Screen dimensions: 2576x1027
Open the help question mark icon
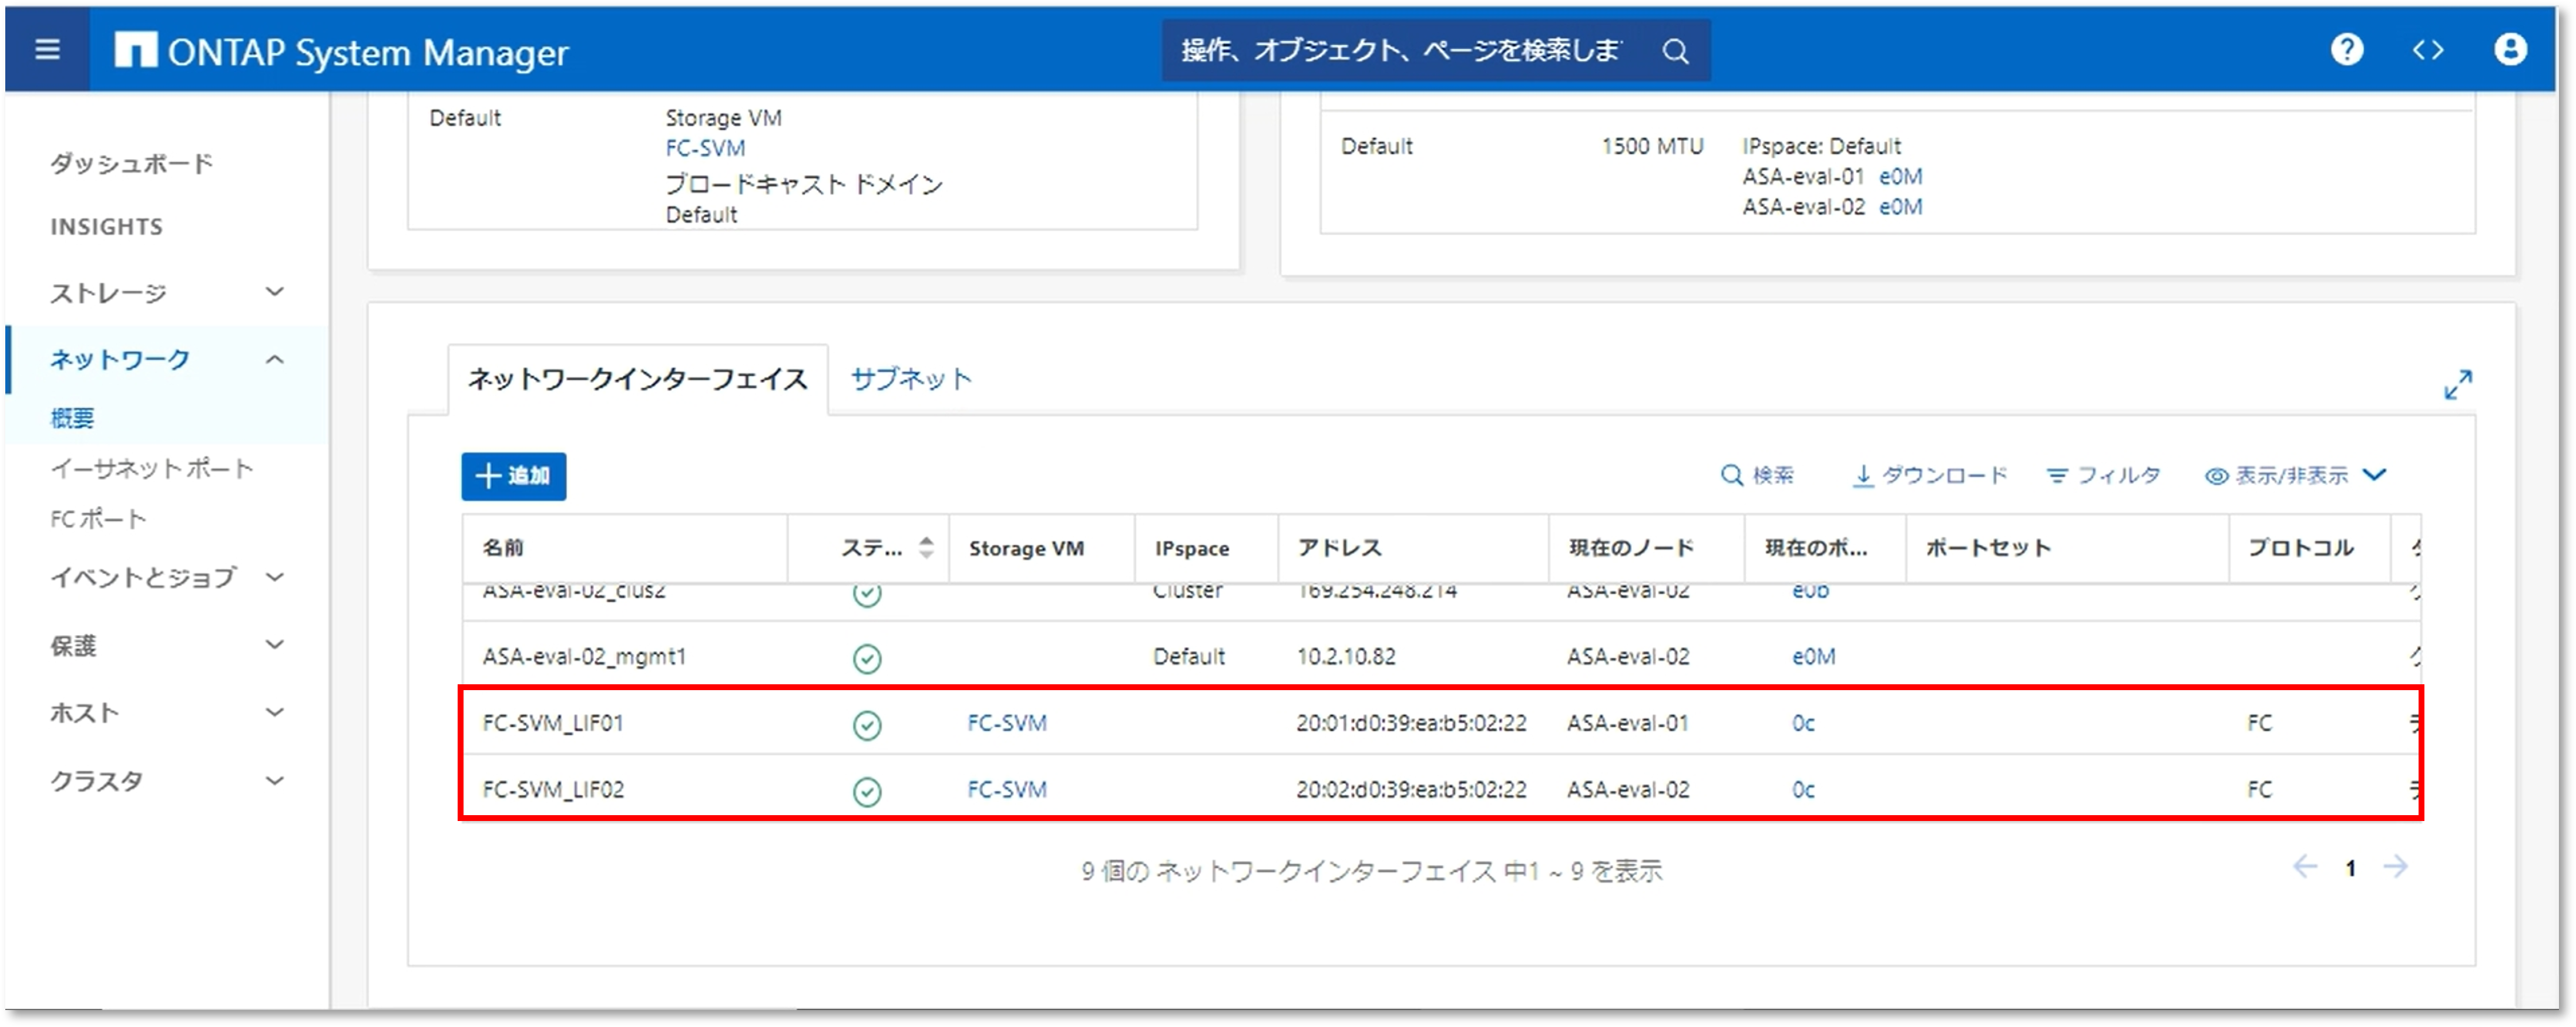2347,49
